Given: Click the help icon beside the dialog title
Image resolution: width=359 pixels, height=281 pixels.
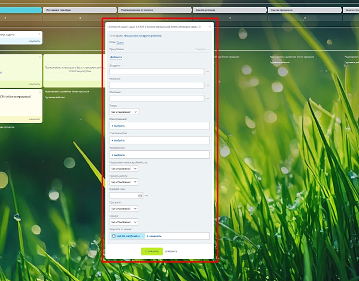Looking at the screenshot, I should [200, 27].
